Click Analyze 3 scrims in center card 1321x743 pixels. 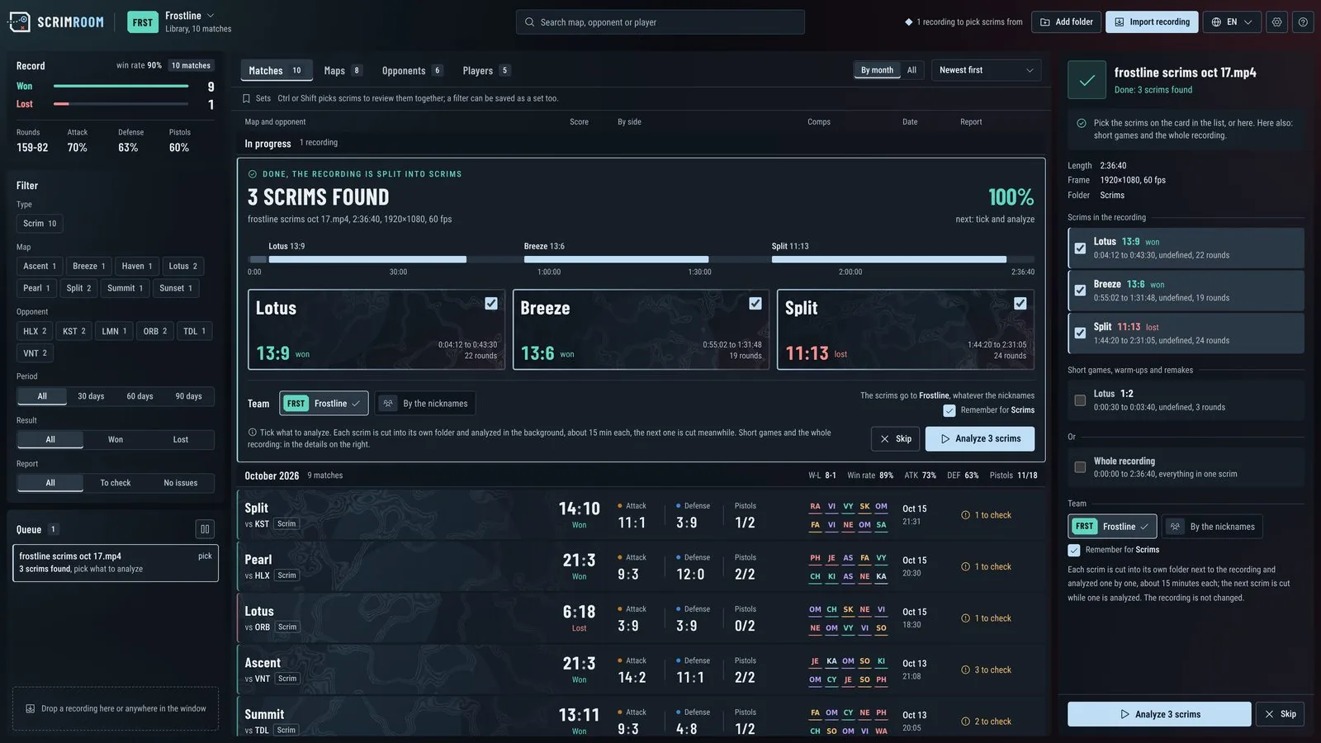[x=979, y=439]
